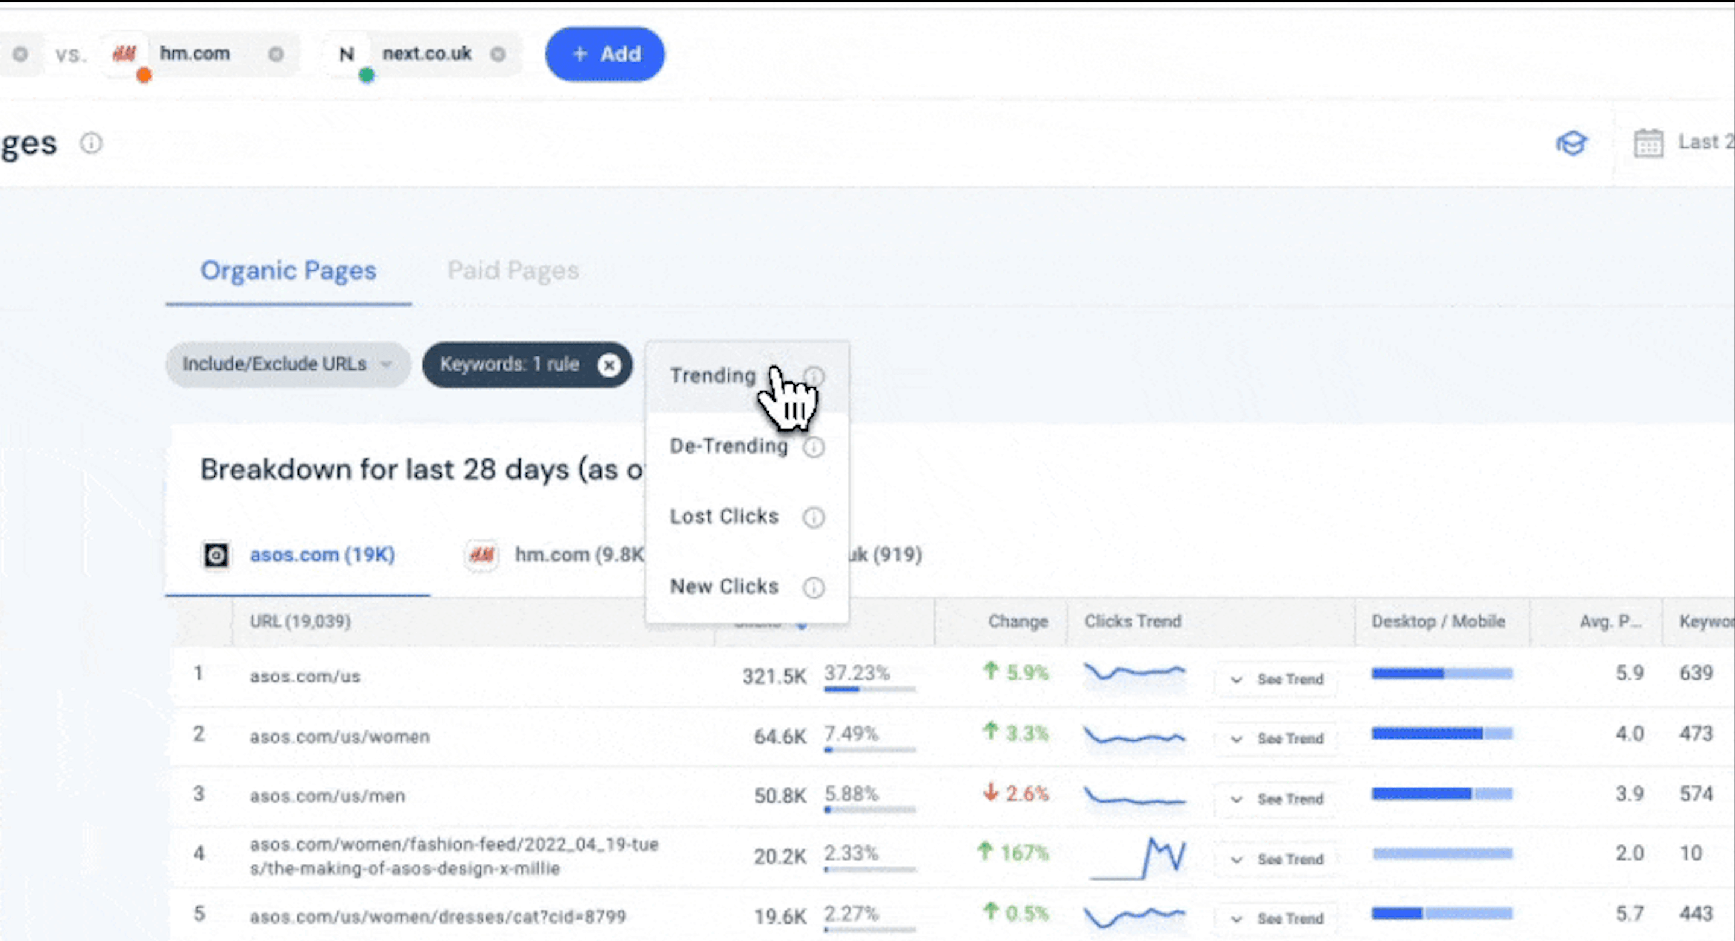
Task: Open the asos.com/us/men URL
Action: tap(328, 796)
